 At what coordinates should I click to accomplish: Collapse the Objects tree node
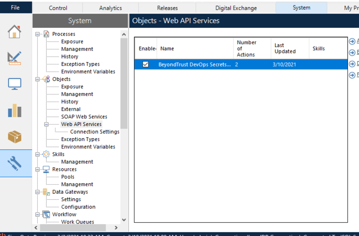click(x=37, y=79)
